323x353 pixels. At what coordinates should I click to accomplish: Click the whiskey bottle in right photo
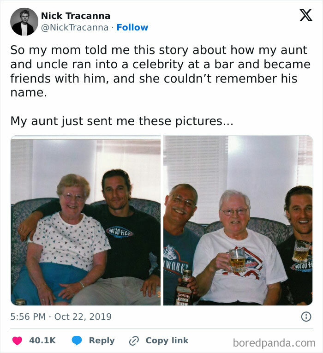pyautogui.click(x=185, y=288)
